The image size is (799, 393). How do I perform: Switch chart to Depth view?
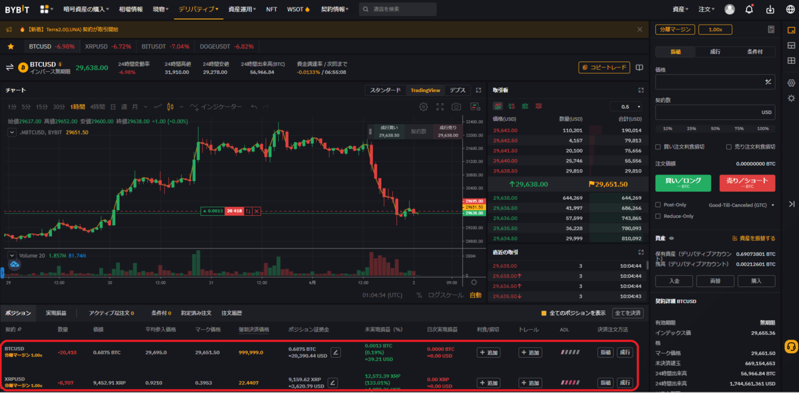coord(457,90)
